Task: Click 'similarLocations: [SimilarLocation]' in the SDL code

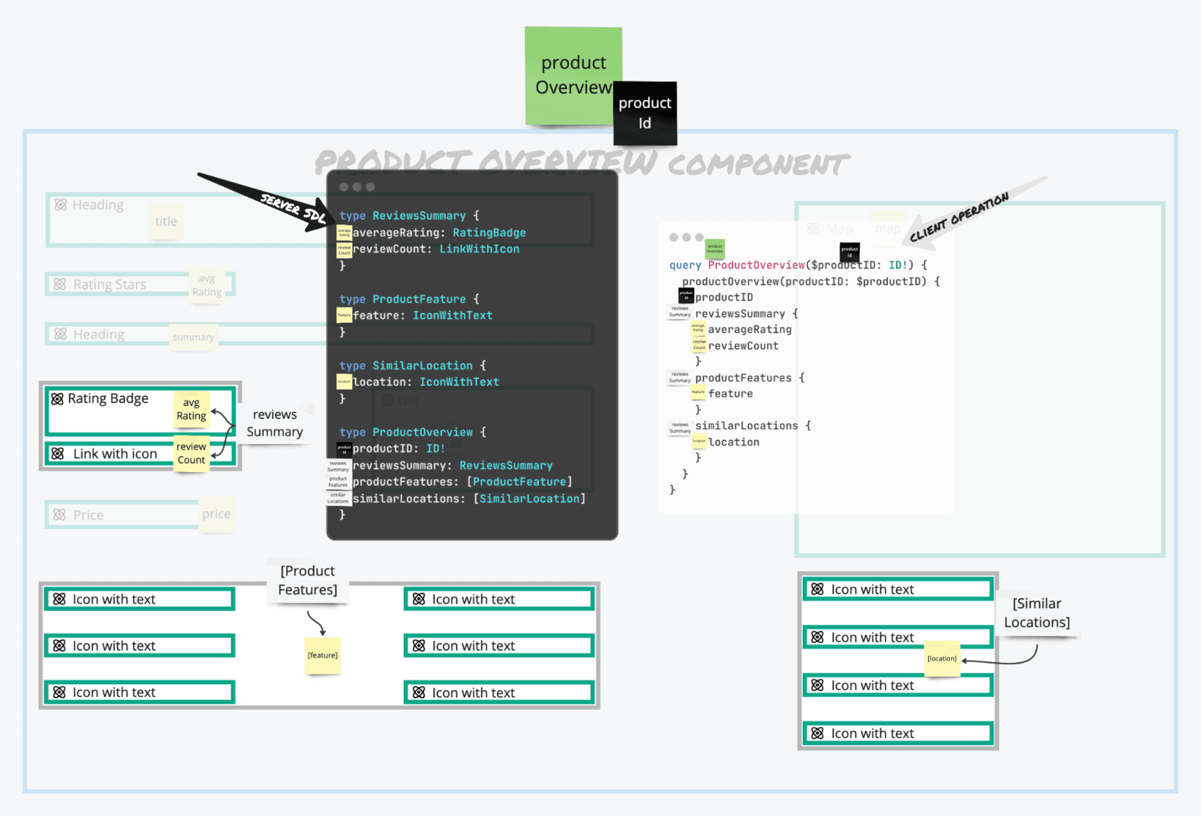Action: [469, 499]
